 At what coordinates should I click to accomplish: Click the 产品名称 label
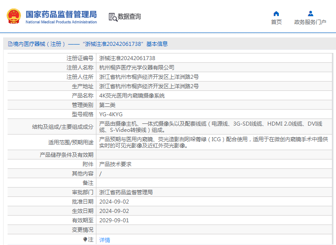(83, 96)
